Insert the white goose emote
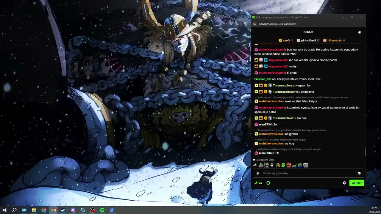 [x=272, y=165]
